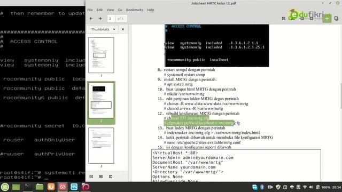
Task: Click the terminal command prompt line
Action: [24, 178]
